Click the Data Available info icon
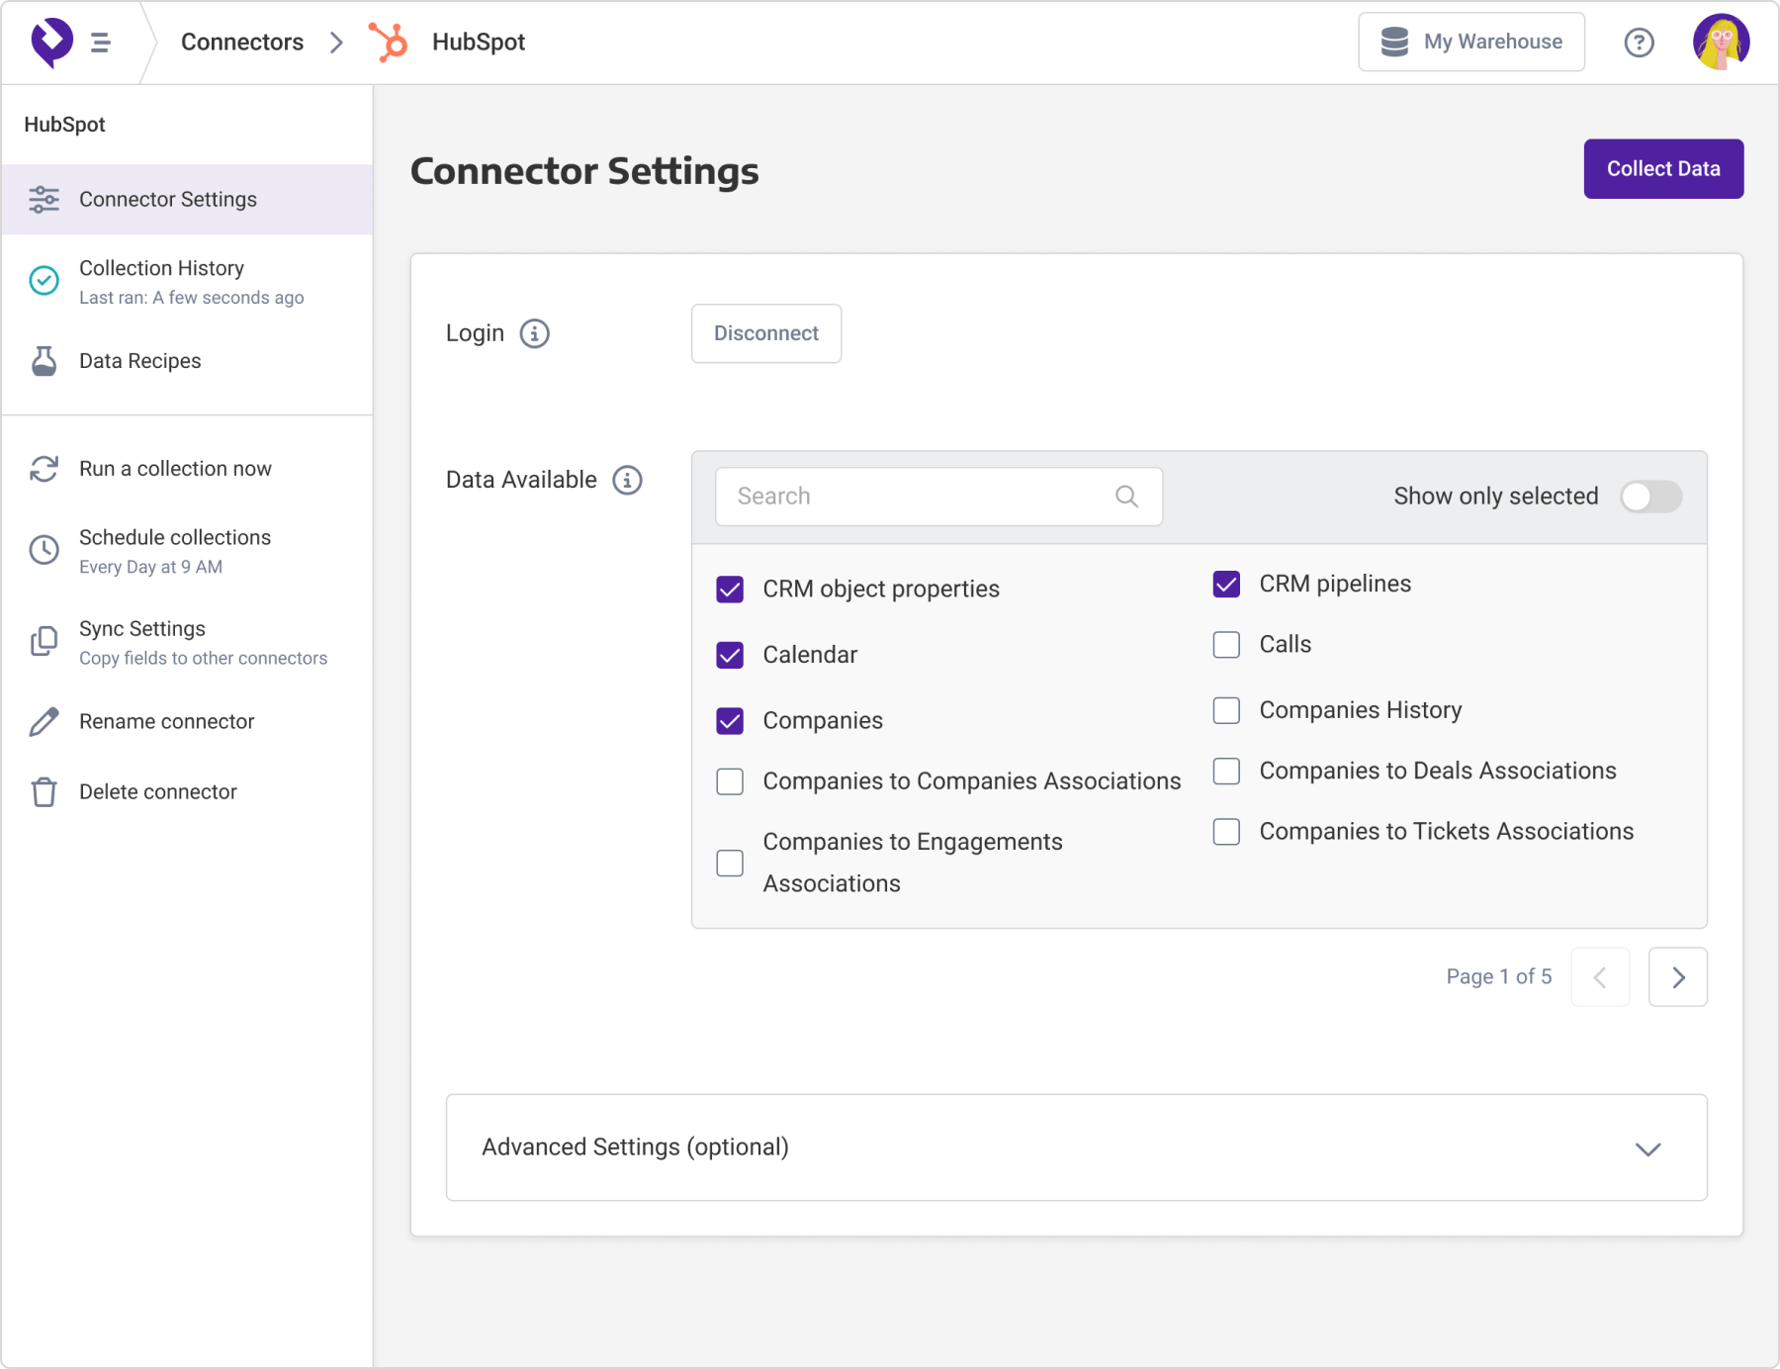Viewport: 1780px width, 1369px height. tap(627, 480)
